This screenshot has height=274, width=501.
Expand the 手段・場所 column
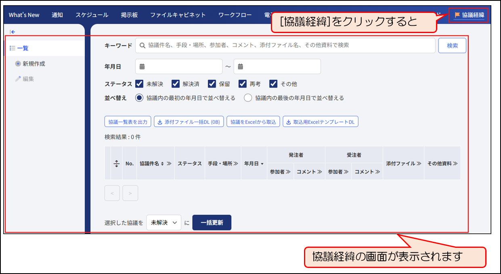[x=235, y=164]
